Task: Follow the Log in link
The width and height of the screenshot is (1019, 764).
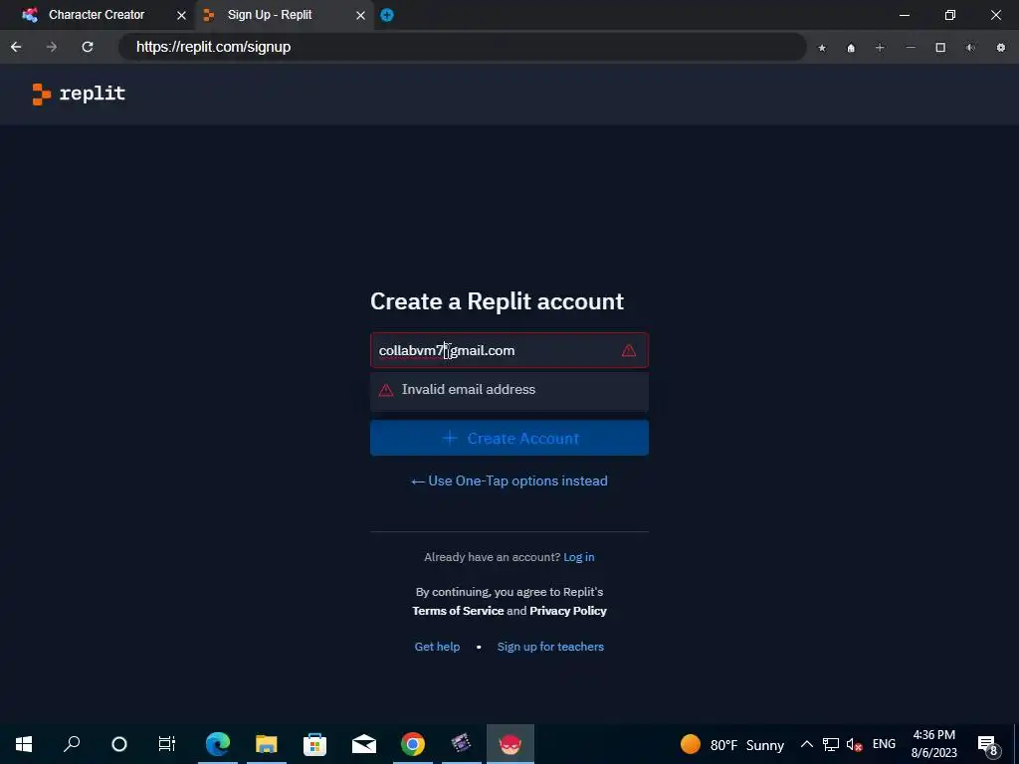Action: [x=578, y=557]
